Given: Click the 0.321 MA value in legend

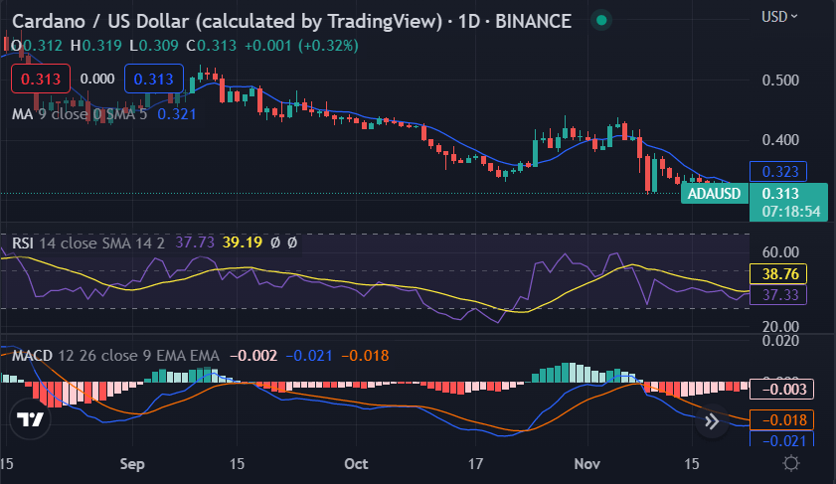Looking at the screenshot, I should pos(177,114).
